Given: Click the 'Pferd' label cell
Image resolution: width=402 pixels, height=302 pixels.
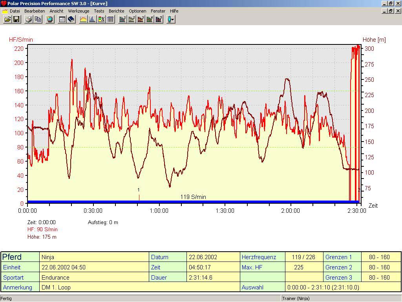Looking at the screenshot, I should [x=20, y=257].
